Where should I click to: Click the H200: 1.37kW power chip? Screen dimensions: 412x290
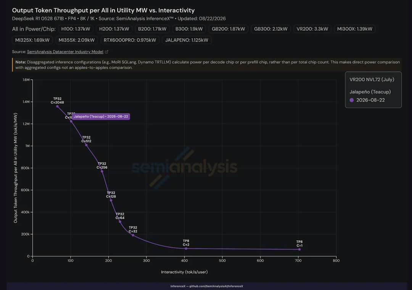coord(114,29)
